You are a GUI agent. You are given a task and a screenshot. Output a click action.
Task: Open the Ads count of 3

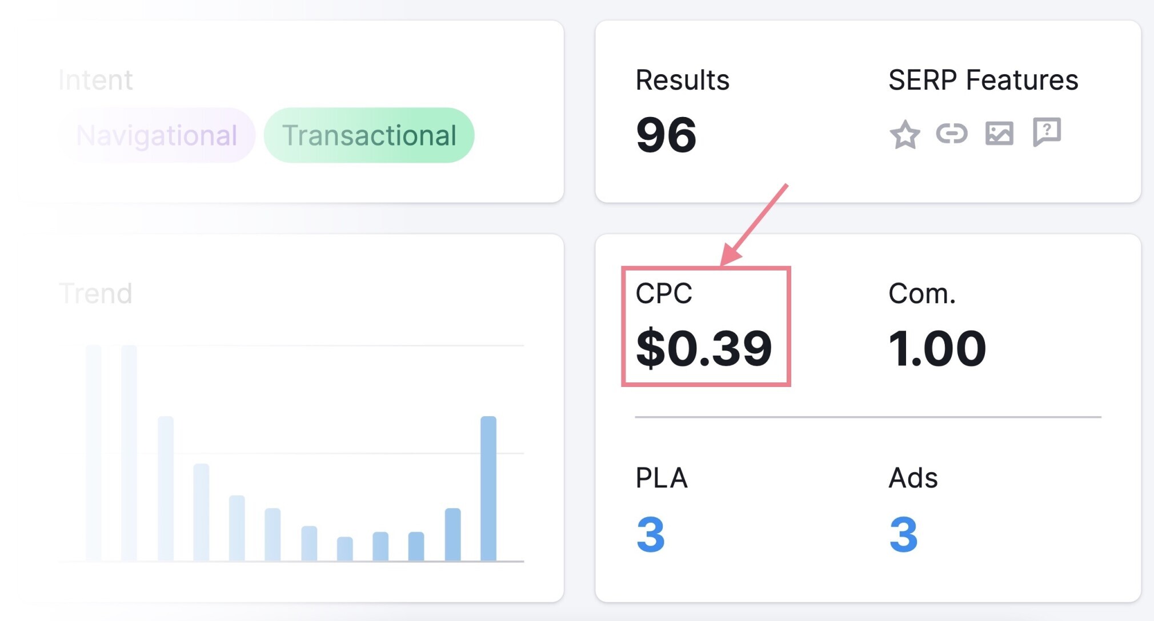pyautogui.click(x=904, y=535)
